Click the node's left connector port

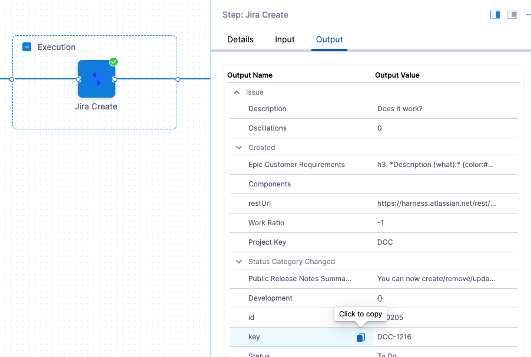coord(78,79)
